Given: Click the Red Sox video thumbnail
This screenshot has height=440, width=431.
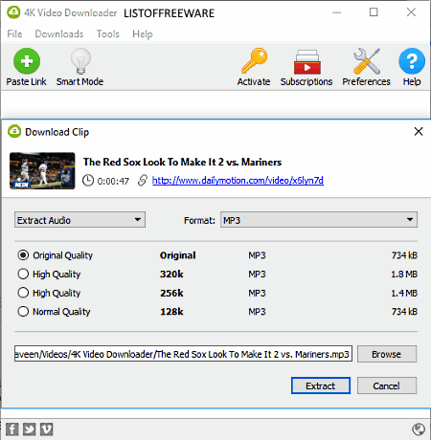Looking at the screenshot, I should pos(42,171).
